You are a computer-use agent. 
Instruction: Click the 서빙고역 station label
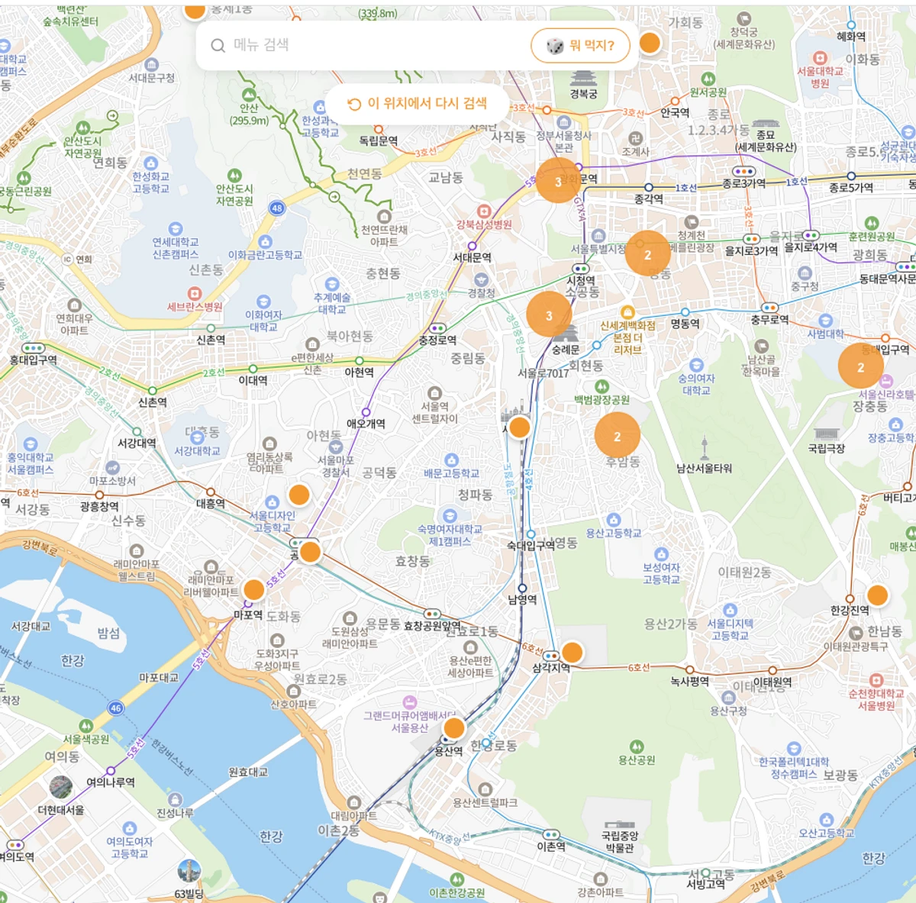tap(706, 884)
